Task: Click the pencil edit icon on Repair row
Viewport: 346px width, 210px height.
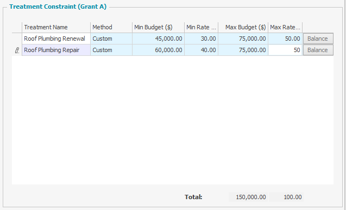Action: (17, 50)
